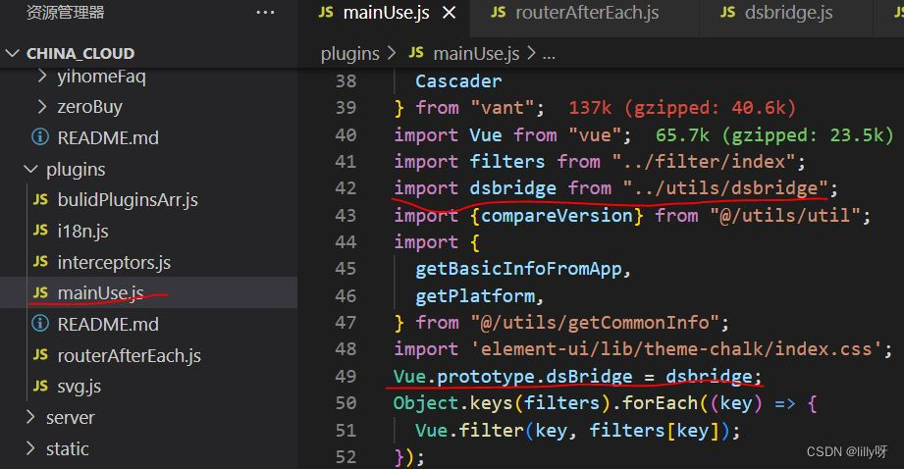Click the JS icon beside i18n.js
This screenshot has width=904, height=469.
pos(40,231)
